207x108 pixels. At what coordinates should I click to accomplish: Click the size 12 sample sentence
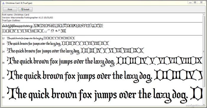pyautogui.click(x=41, y=38)
